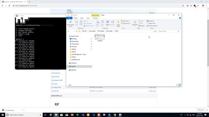
Task: Click Copy path in the ribbon
Action: (88, 23)
